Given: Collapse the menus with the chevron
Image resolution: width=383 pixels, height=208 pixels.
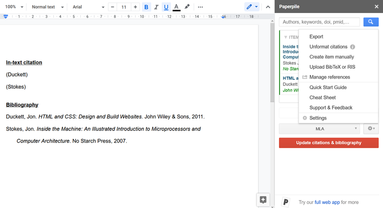Looking at the screenshot, I should pyautogui.click(x=268, y=7).
